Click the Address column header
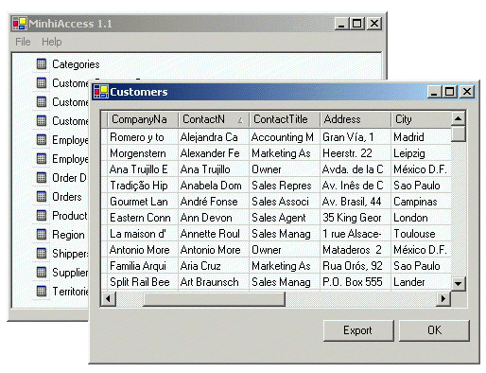The image size is (486, 373). pyautogui.click(x=356, y=119)
